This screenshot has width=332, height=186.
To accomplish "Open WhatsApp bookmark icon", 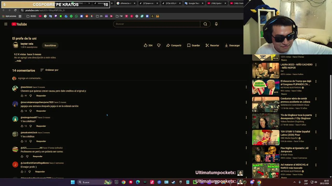I will tap(76, 16).
